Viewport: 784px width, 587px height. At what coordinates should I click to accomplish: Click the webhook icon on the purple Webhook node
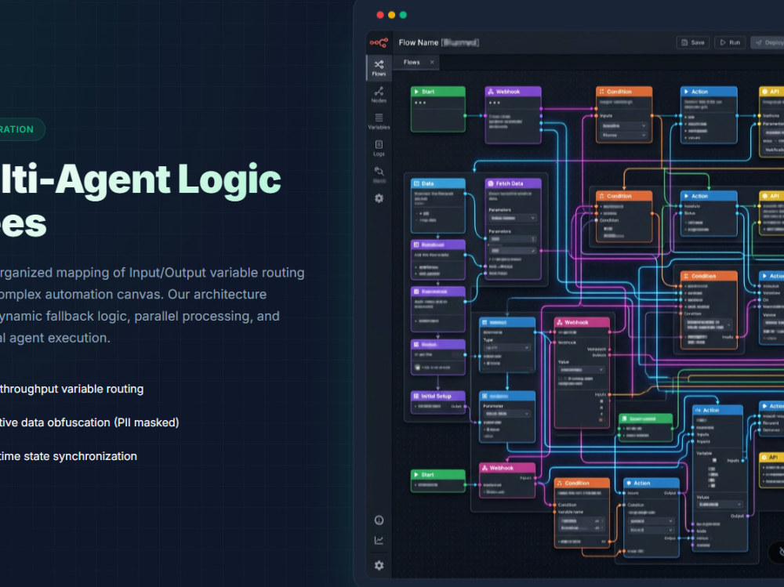click(x=491, y=92)
